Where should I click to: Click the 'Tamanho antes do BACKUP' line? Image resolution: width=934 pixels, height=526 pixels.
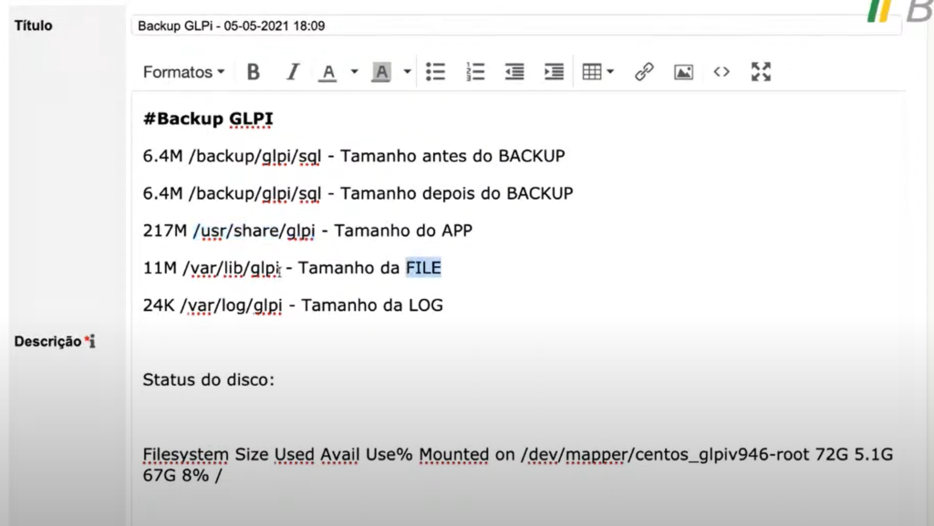(354, 156)
